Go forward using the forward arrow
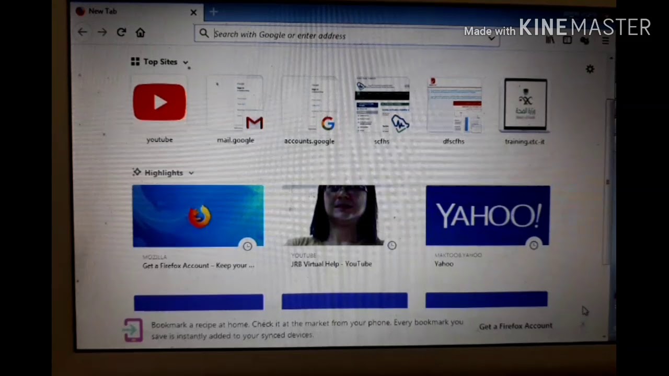The image size is (669, 376). 102,32
